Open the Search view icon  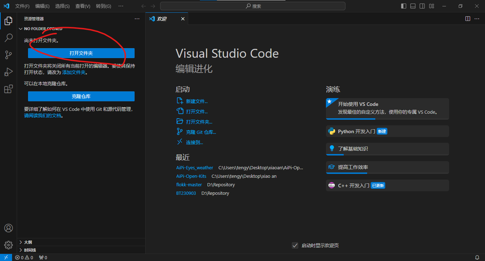tap(8, 38)
